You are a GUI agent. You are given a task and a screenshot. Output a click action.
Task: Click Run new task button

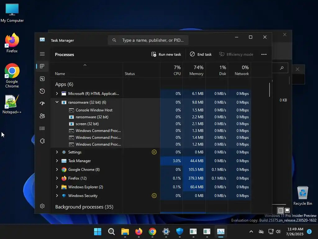click(x=166, y=54)
